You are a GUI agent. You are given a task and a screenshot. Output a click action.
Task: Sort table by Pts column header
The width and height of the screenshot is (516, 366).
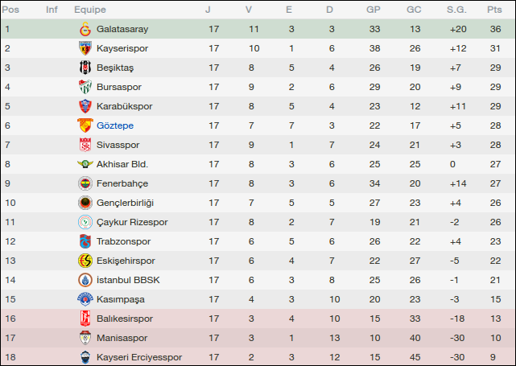coord(494,10)
